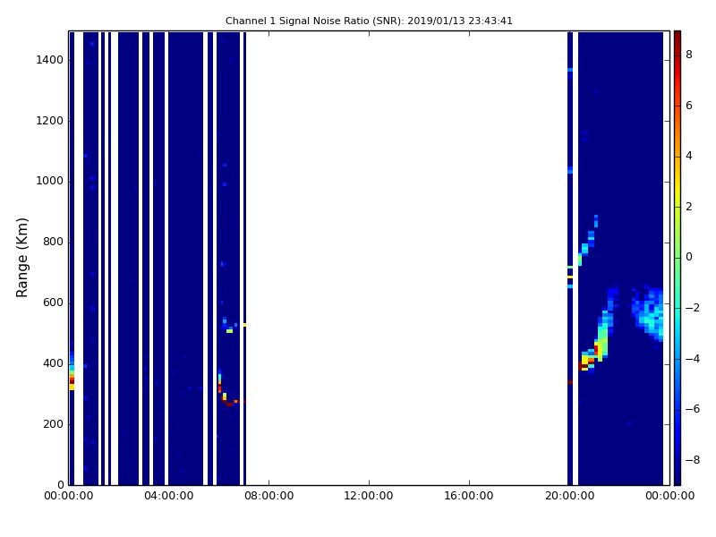
Task: Select the 1000 tick label on the range axis
Action: click(x=50, y=182)
